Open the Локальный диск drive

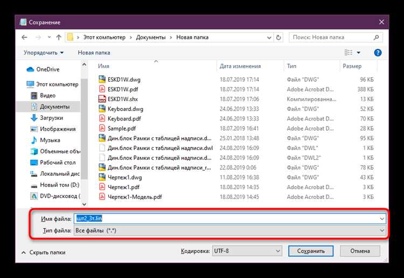[x=55, y=174]
